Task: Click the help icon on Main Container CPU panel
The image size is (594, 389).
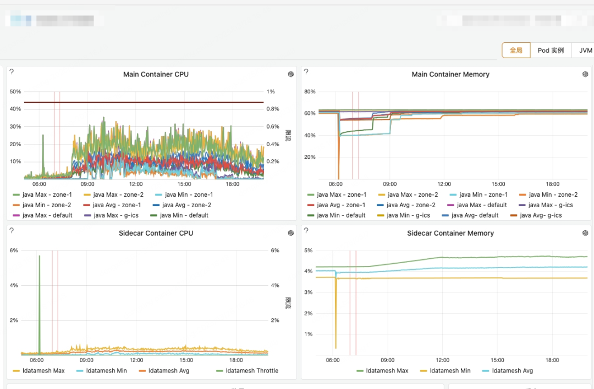Action: (x=12, y=72)
